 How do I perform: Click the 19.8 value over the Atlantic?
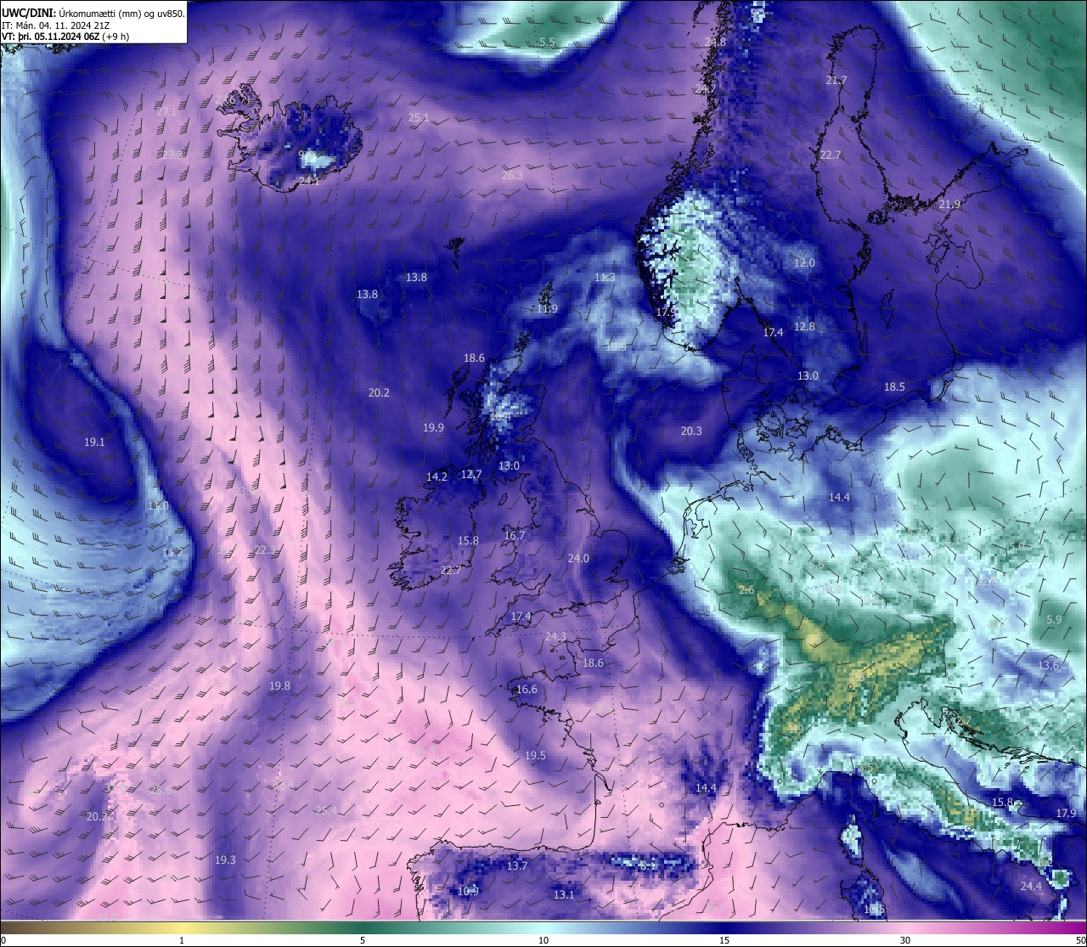coord(279,686)
